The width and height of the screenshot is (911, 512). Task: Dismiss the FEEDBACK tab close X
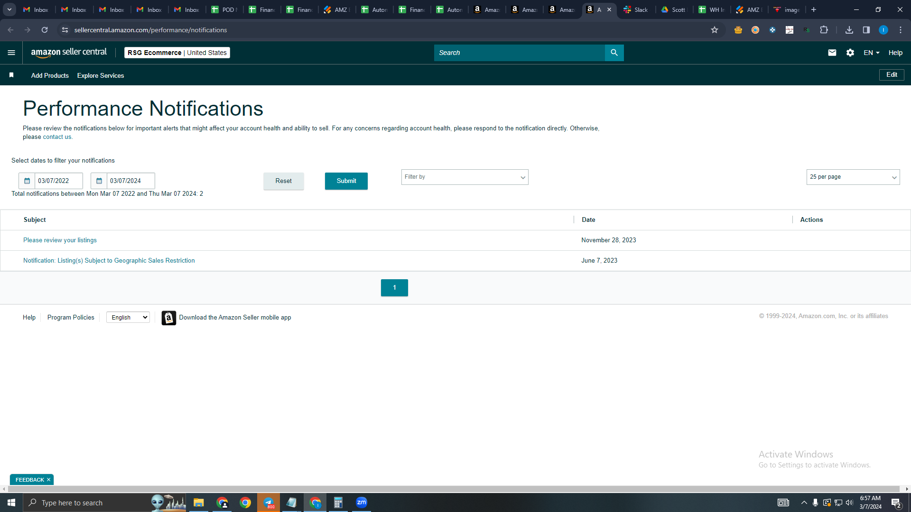(x=48, y=480)
